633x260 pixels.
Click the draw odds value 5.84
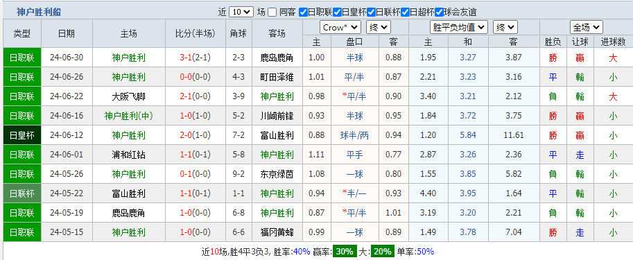pyautogui.click(x=468, y=135)
